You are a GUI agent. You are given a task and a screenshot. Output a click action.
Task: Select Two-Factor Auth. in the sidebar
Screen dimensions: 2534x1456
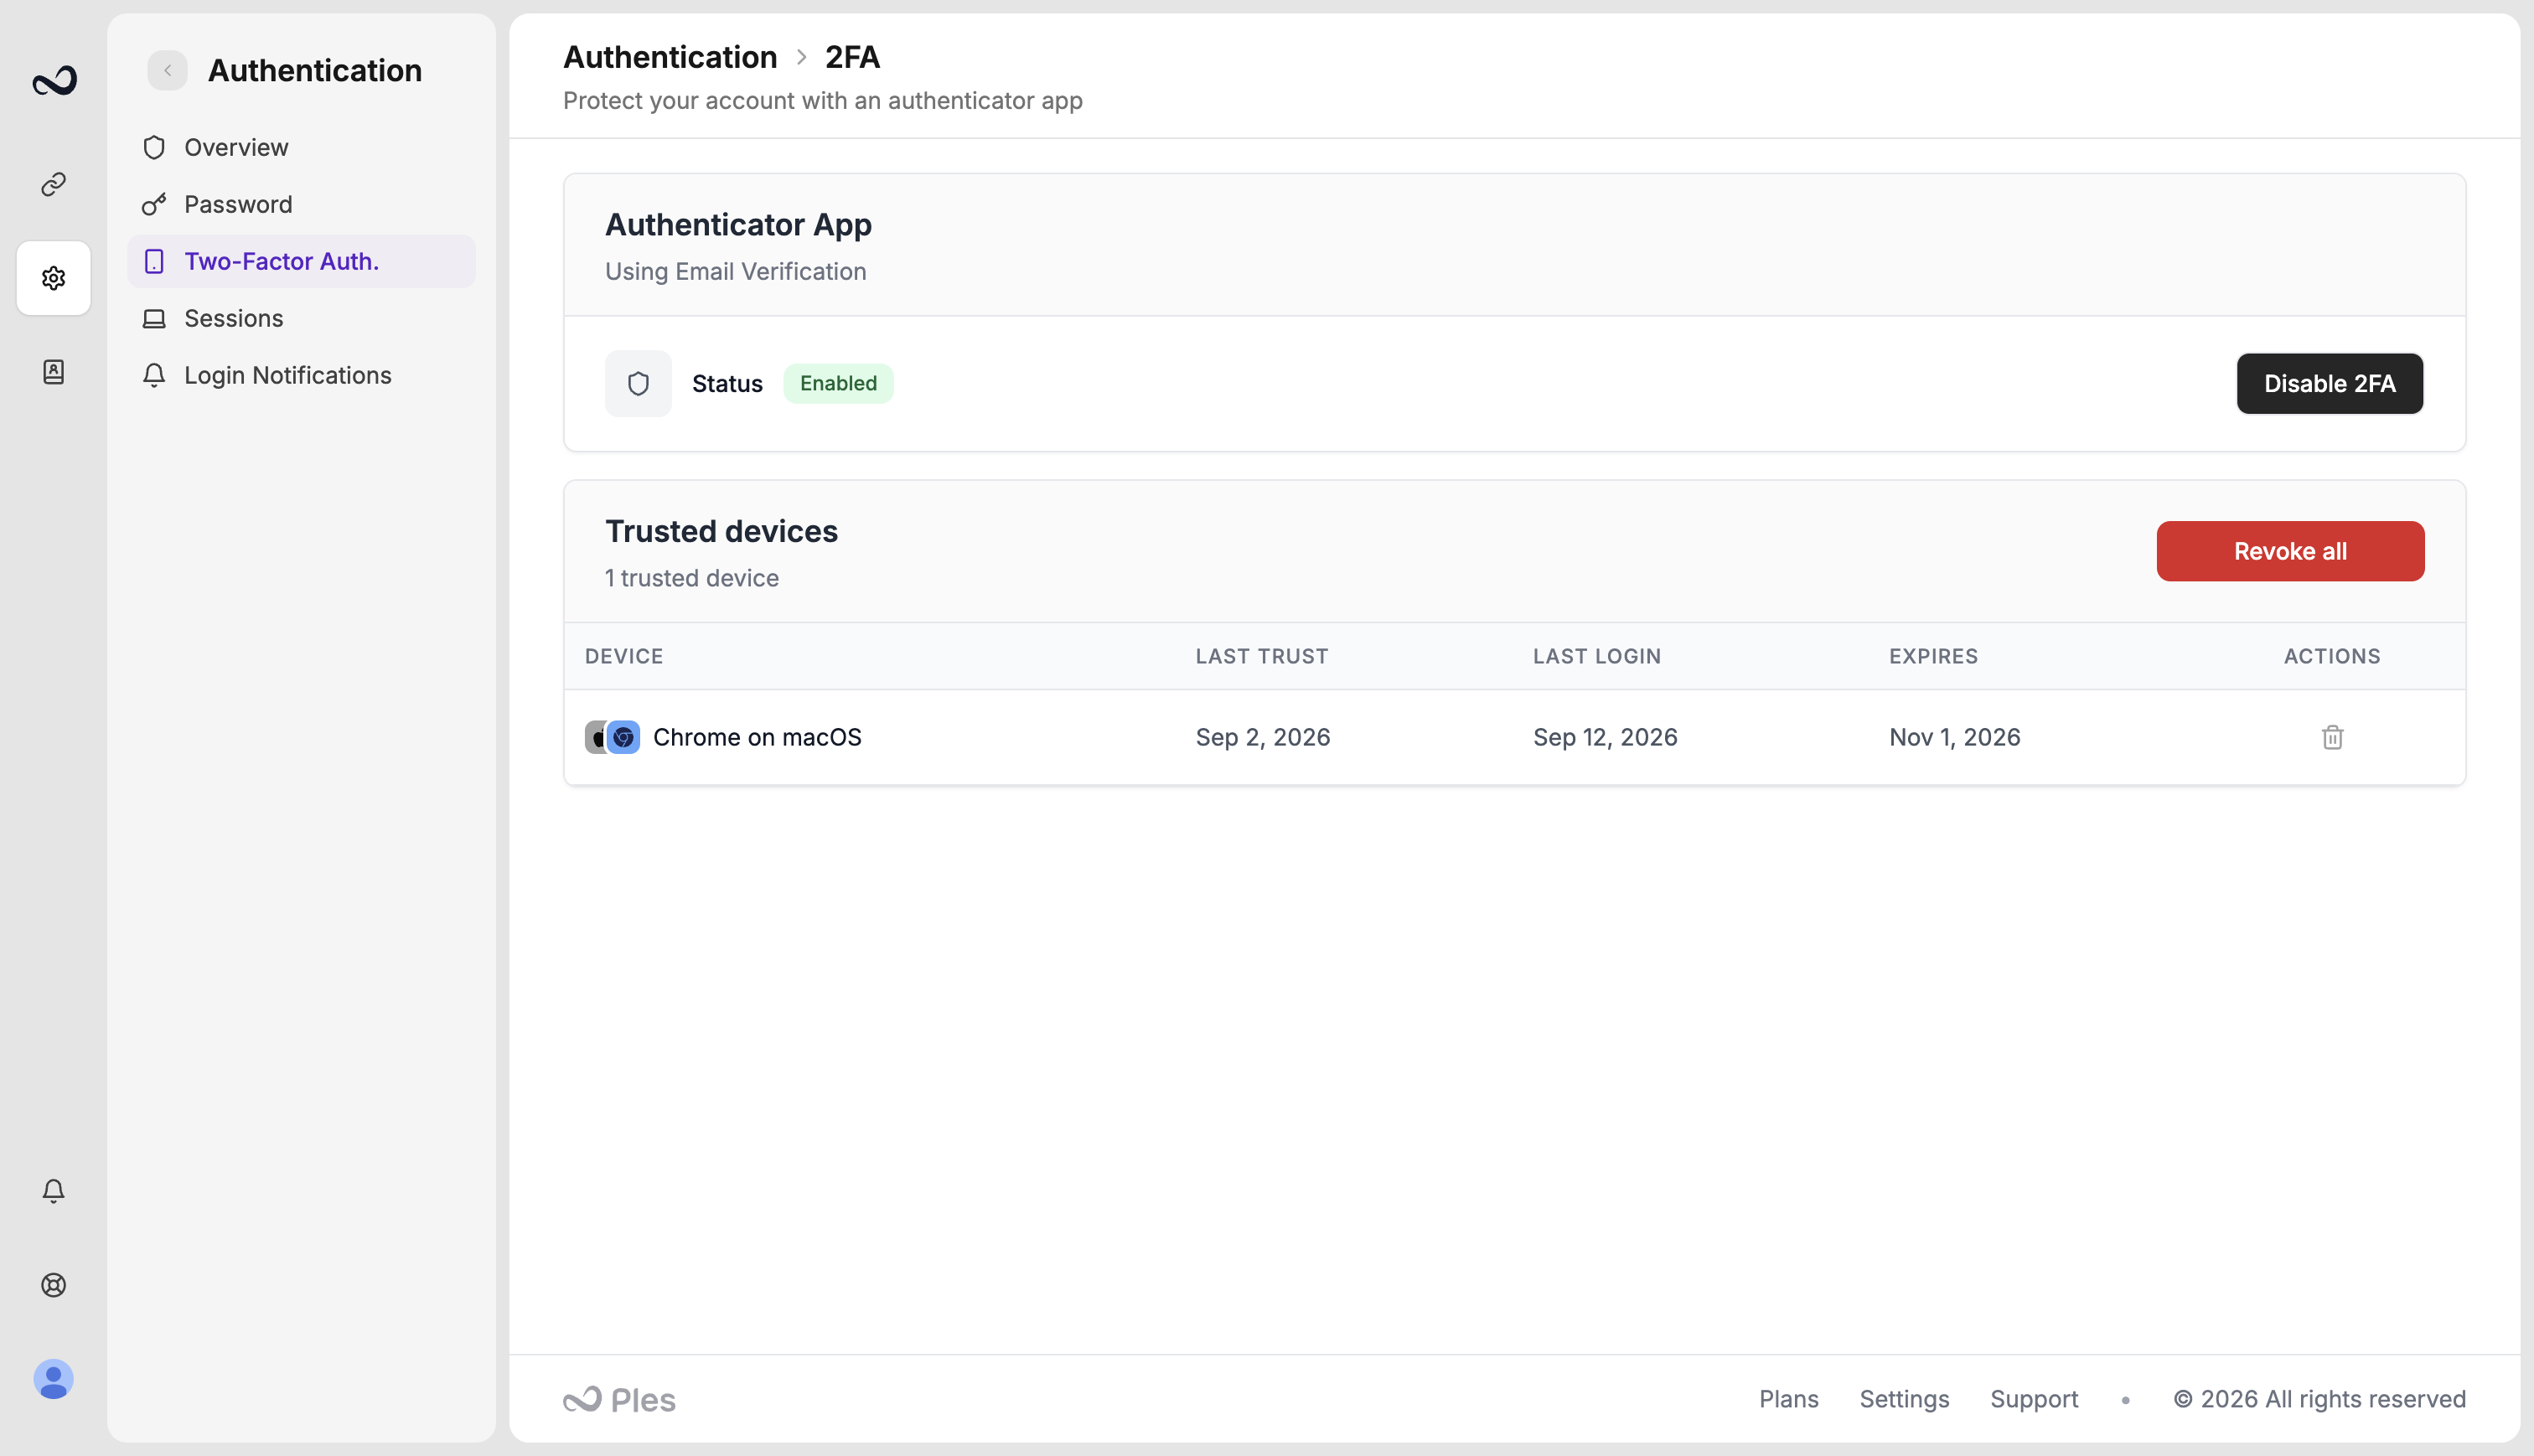tap(301, 261)
